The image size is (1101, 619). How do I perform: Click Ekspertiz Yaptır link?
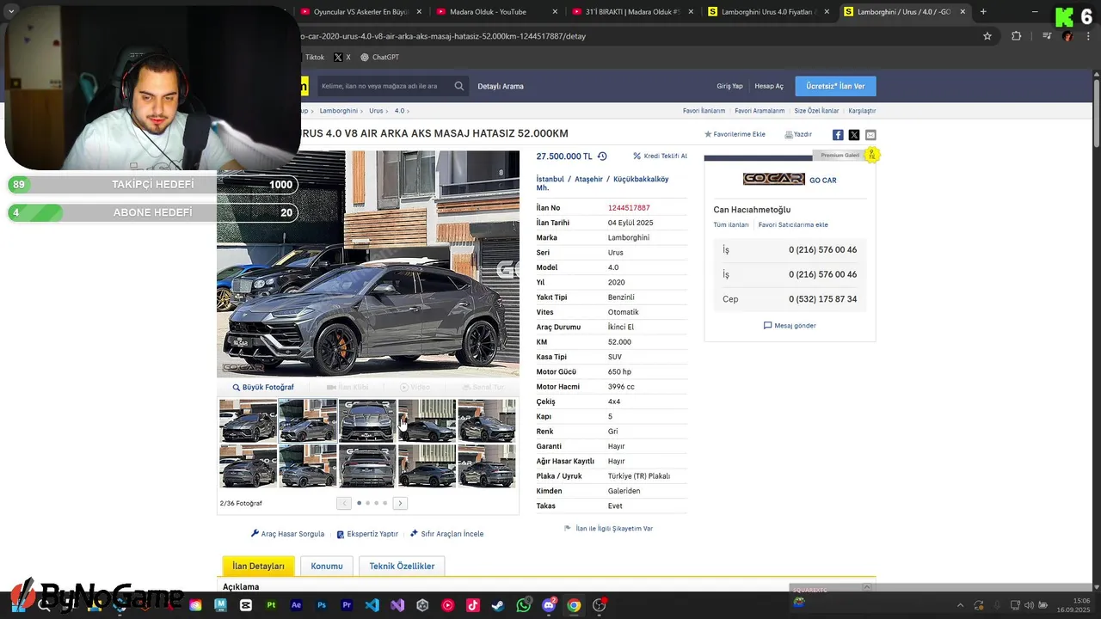pyautogui.click(x=367, y=534)
